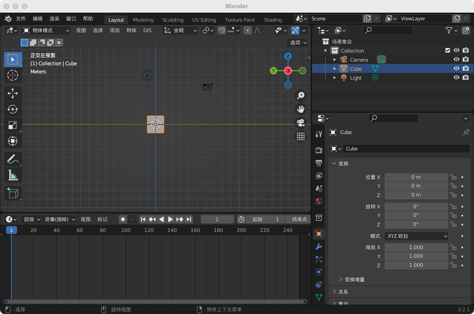The width and height of the screenshot is (474, 314).
Task: Hide Light in viewport with eye icon
Action: coord(456,77)
